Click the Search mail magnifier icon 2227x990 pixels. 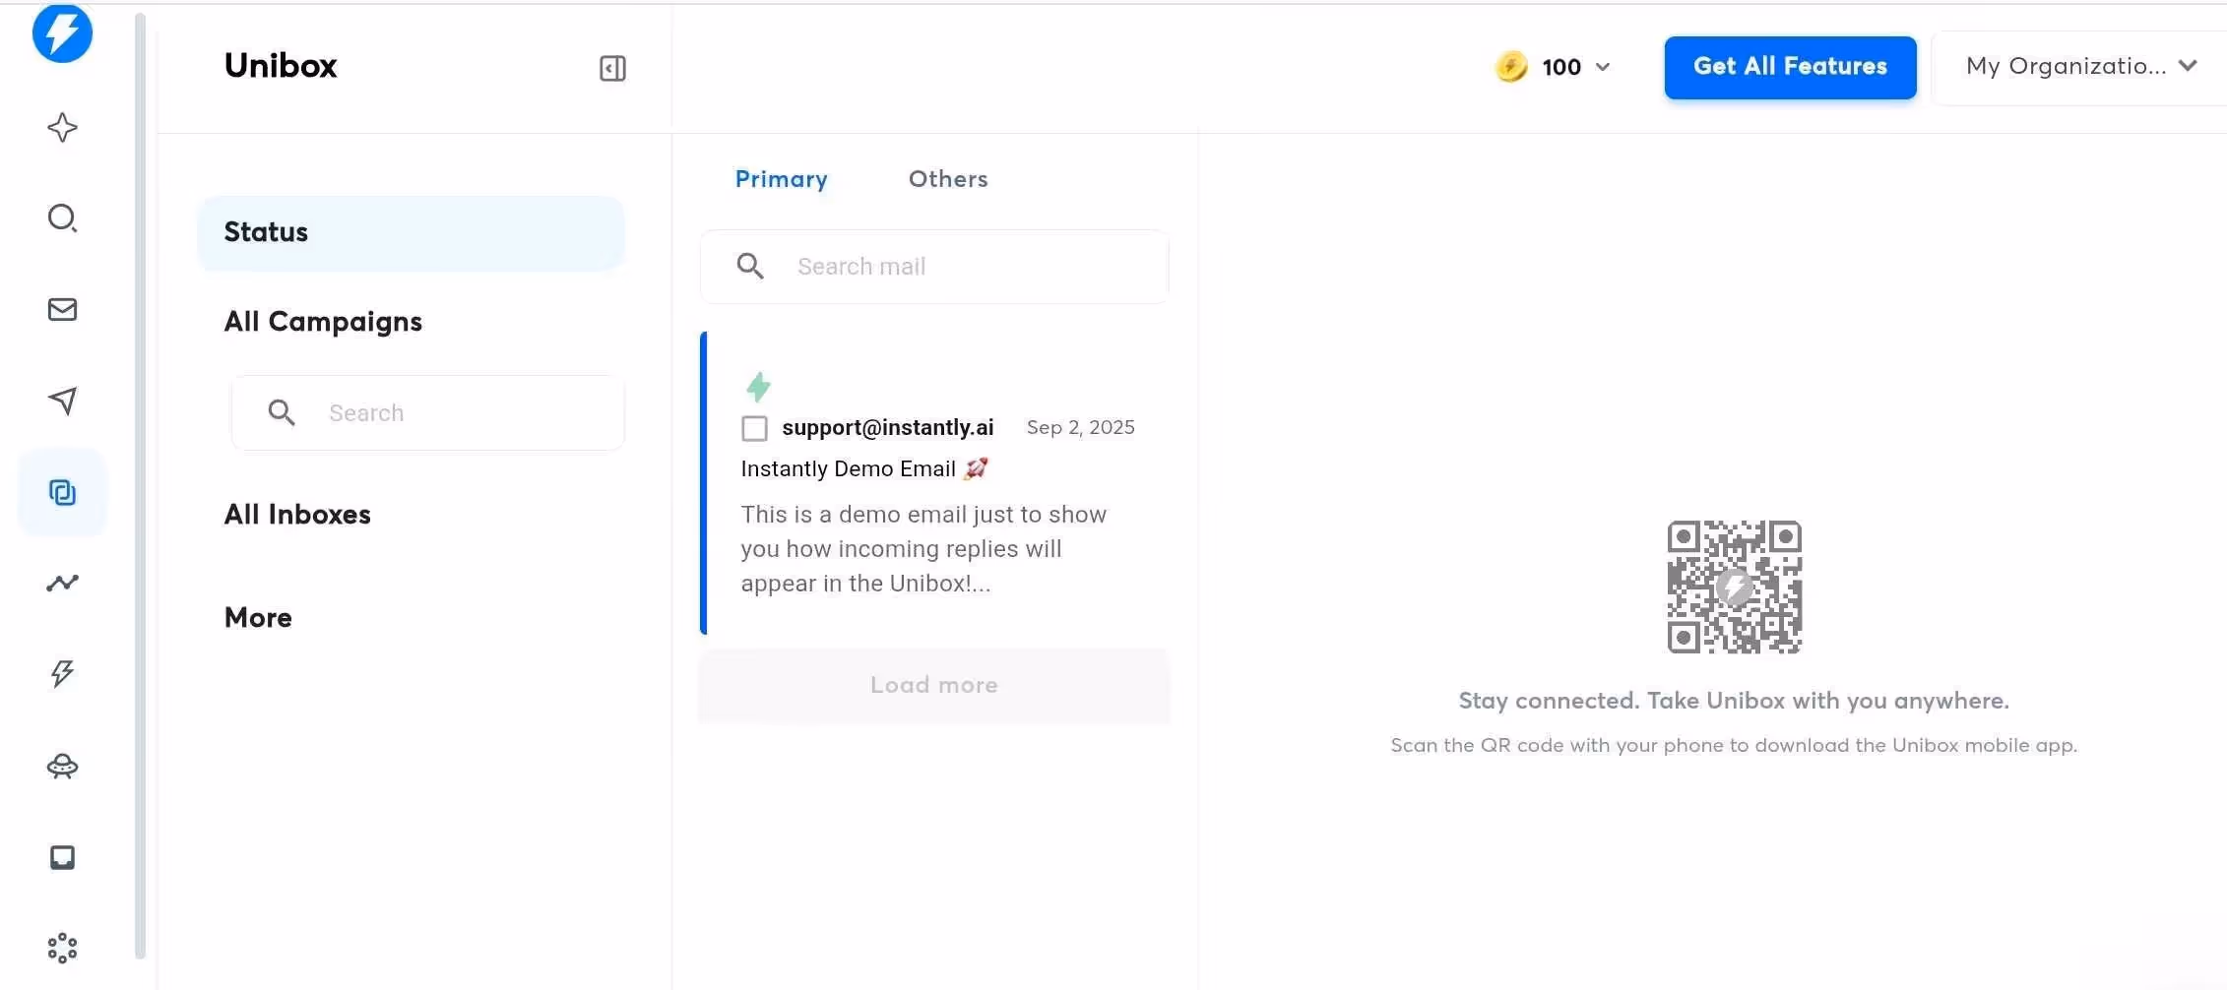tap(750, 266)
